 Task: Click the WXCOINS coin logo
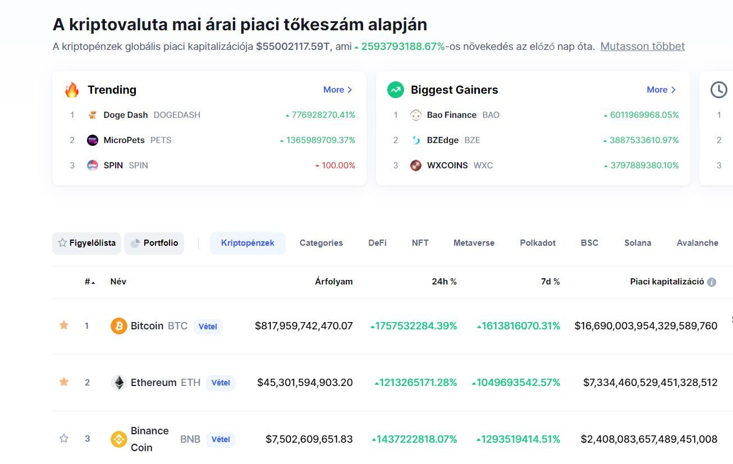click(416, 166)
